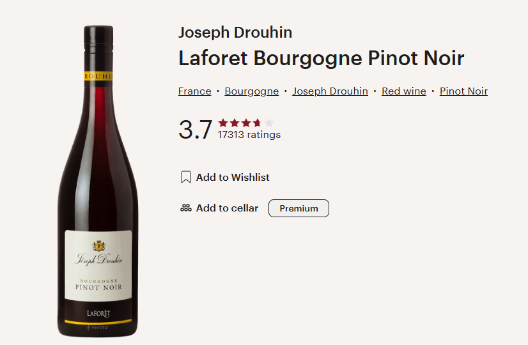Open the Red wine category link
The width and height of the screenshot is (528, 345).
click(404, 91)
